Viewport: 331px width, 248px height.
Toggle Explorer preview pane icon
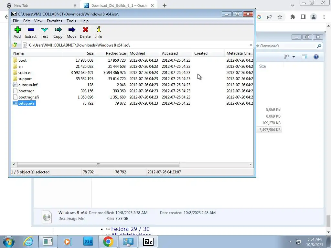[304, 57]
